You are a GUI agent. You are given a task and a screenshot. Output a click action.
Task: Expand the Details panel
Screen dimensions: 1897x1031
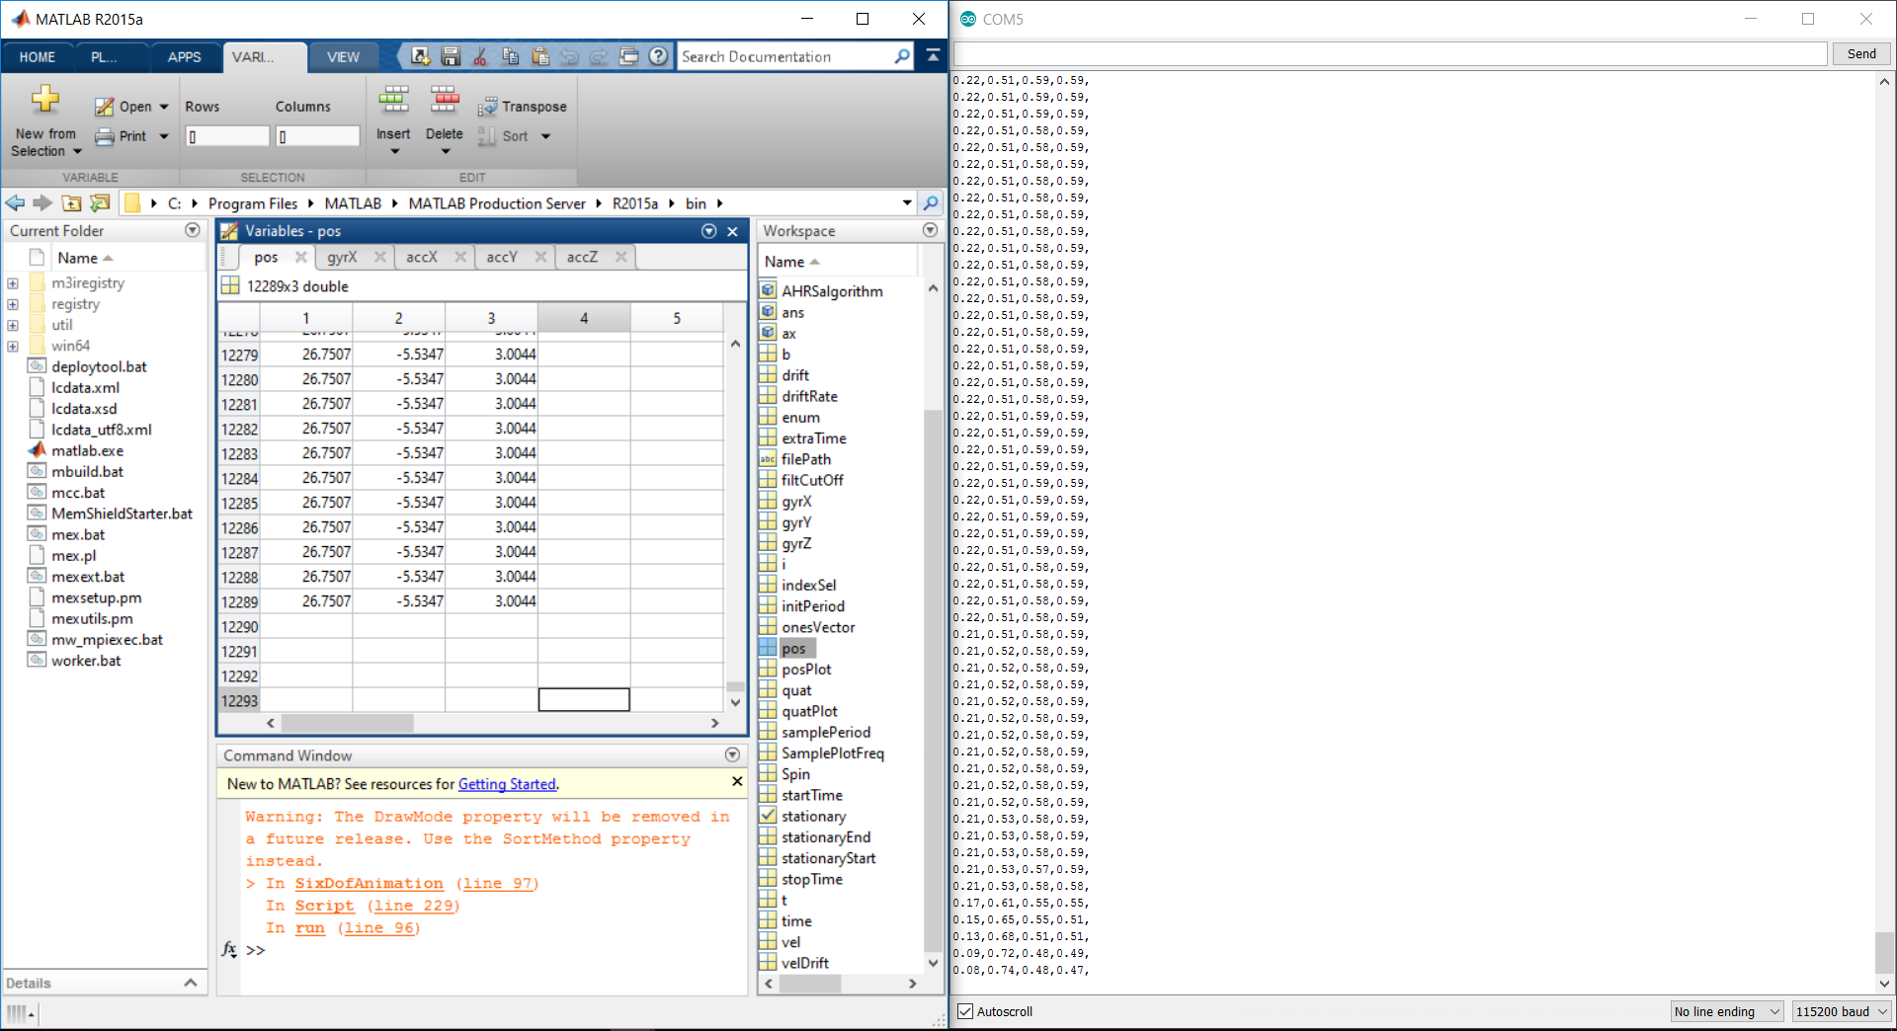191,983
